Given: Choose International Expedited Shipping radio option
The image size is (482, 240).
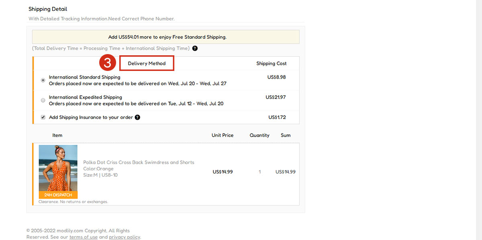Looking at the screenshot, I should click(x=43, y=100).
